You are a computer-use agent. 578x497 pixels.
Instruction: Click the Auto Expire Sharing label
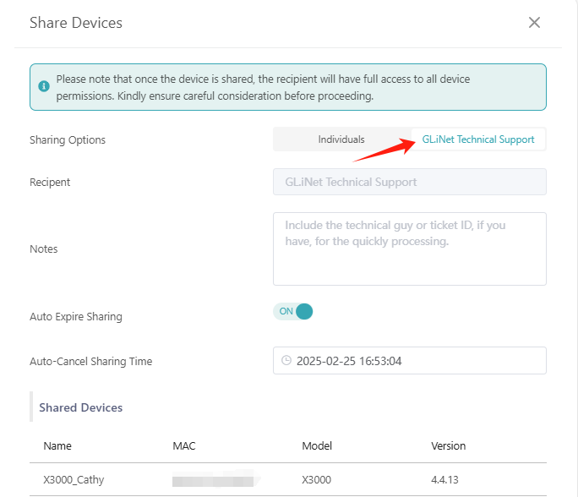76,317
